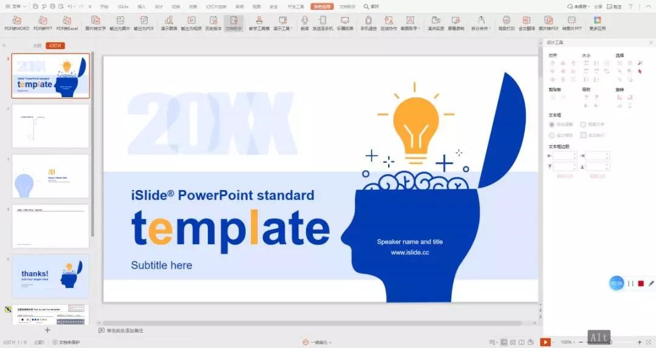Close the 设计工具 design tools panel
Image resolution: width=656 pixels, height=348 pixels.
tap(651, 43)
